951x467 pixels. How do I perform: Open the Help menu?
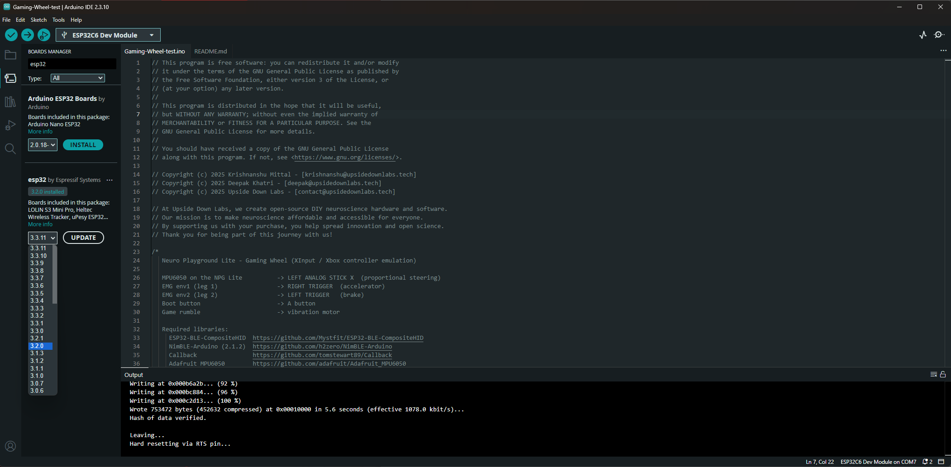[76, 20]
